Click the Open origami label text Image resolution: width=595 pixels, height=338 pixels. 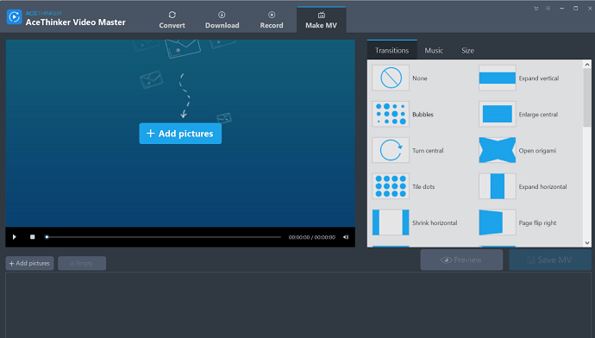pyautogui.click(x=537, y=151)
